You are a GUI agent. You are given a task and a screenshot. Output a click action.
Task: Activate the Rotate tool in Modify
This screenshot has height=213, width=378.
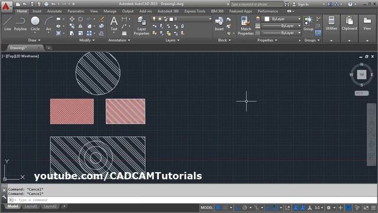click(x=80, y=19)
